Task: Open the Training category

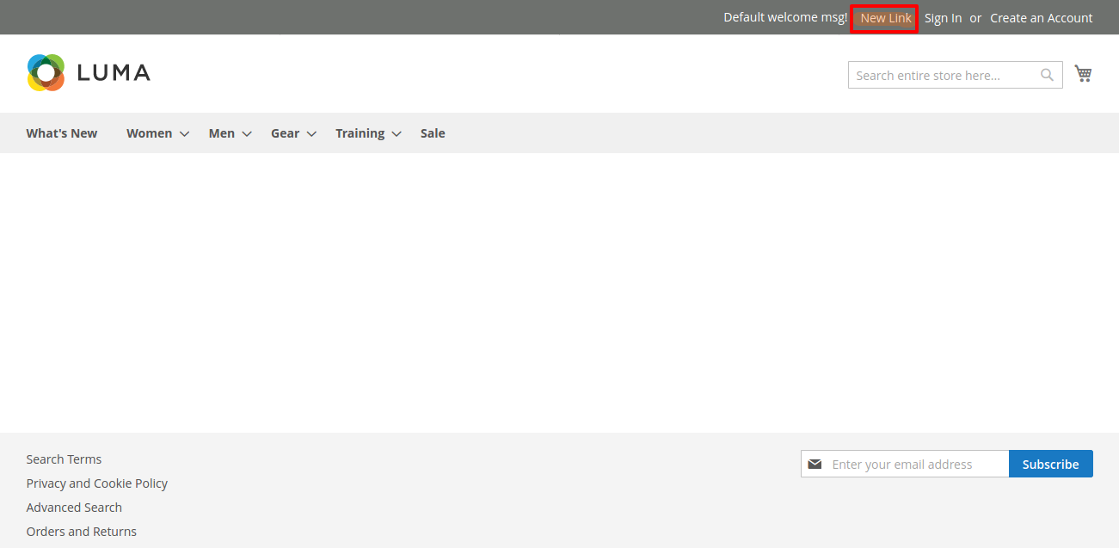Action: (360, 132)
